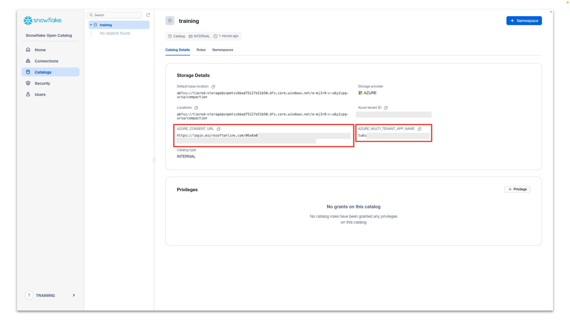Expand the TRAINING account menu chevron
This screenshot has height=320, width=570.
coord(74,295)
